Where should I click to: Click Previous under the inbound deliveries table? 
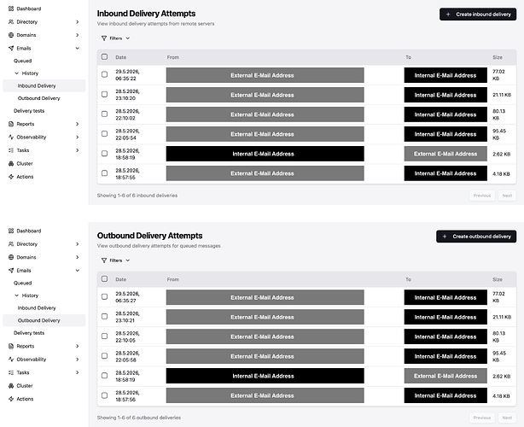482,196
